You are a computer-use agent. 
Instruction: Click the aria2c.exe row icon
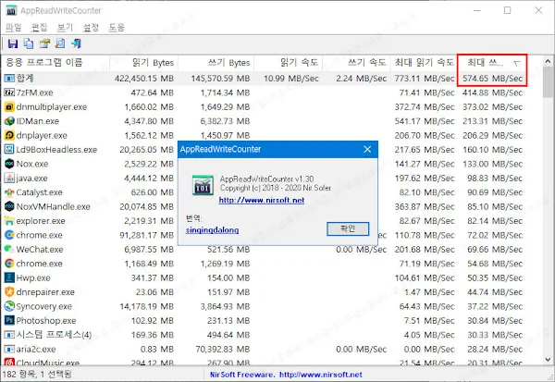click(x=9, y=349)
